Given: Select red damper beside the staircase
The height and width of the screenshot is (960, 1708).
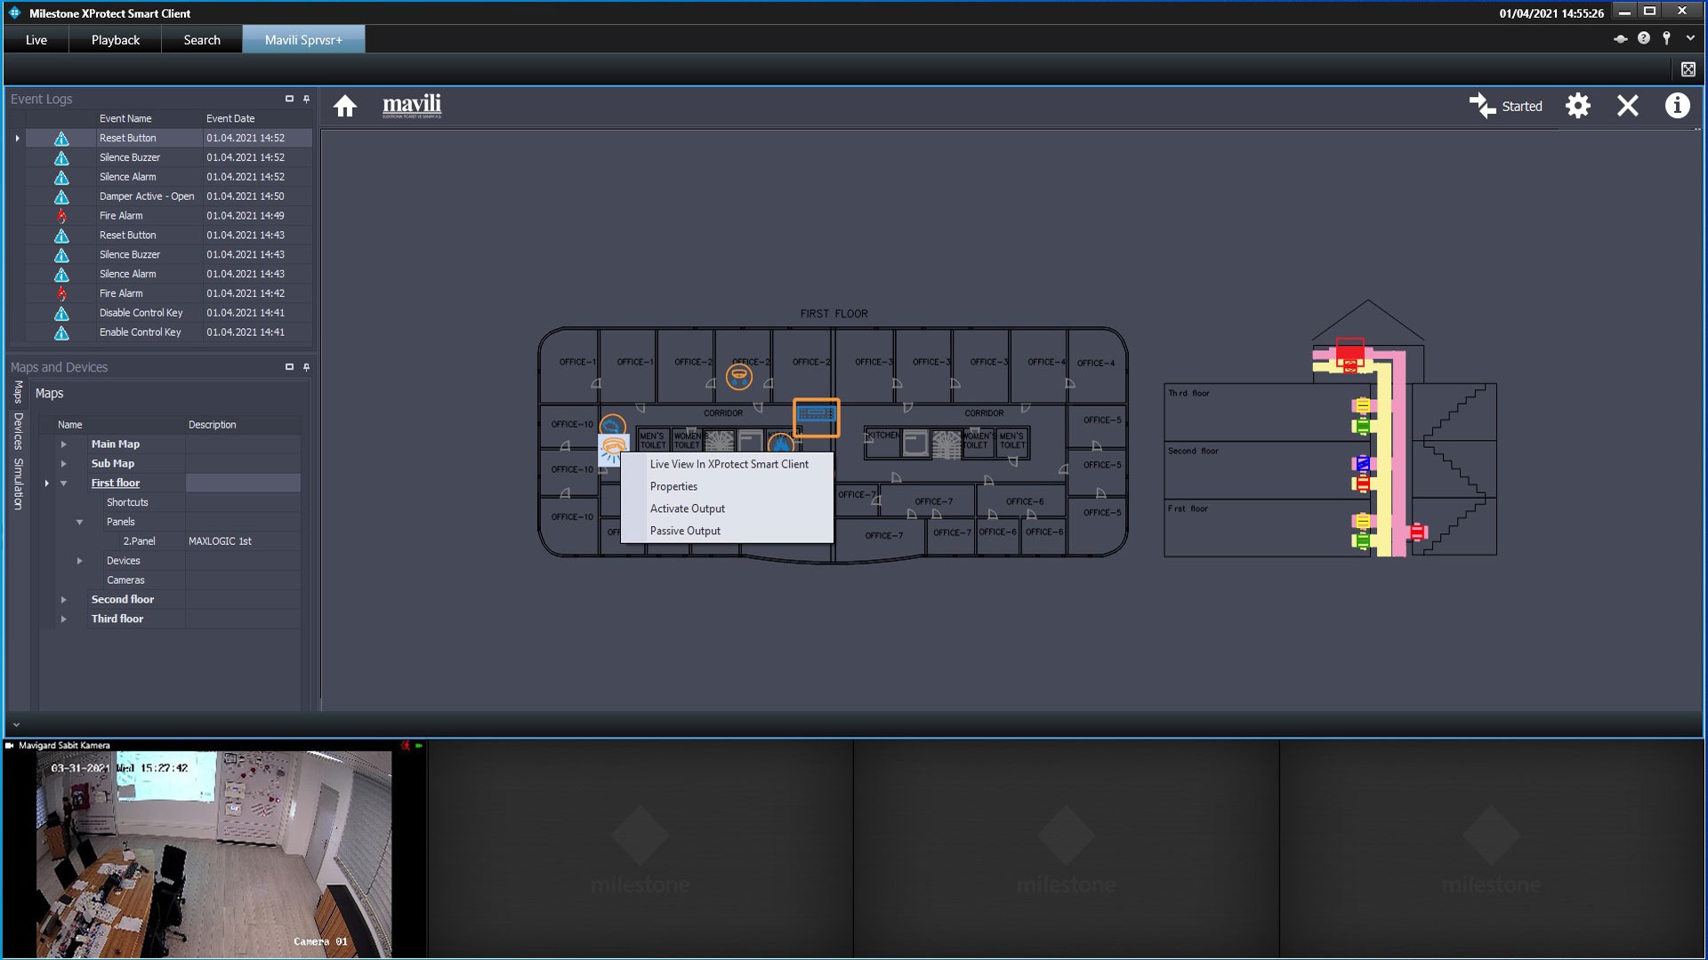Looking at the screenshot, I should pyautogui.click(x=1418, y=532).
